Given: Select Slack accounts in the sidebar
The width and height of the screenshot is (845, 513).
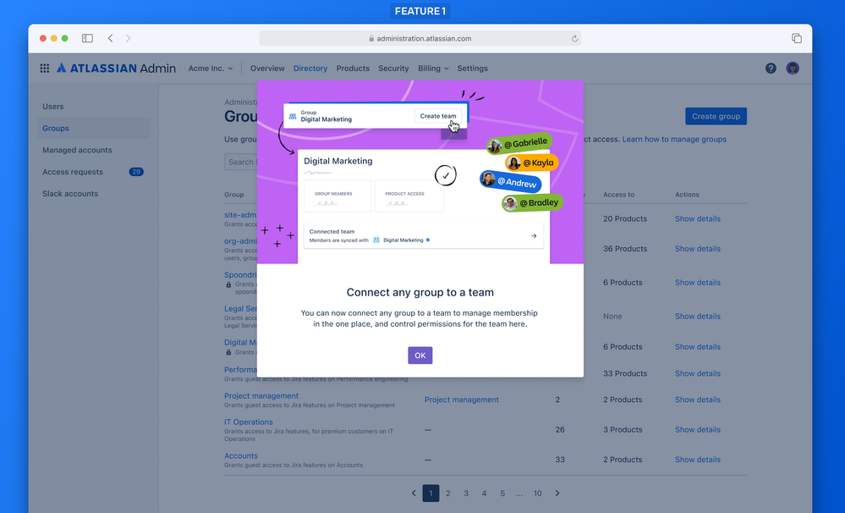Looking at the screenshot, I should point(94,194).
